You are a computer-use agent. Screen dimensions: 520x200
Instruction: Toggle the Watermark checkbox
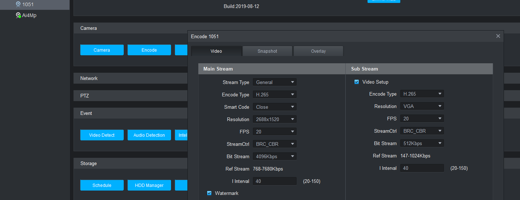(x=209, y=193)
